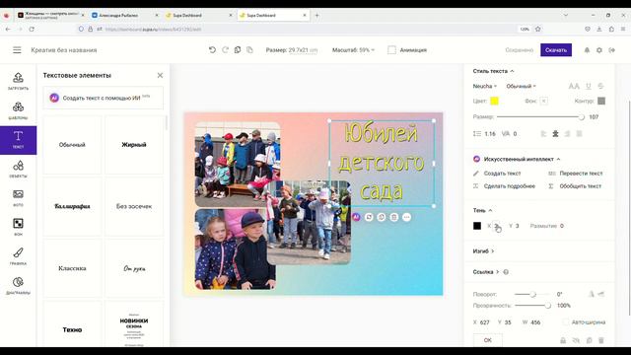Screen dimensions: 631x355
Task: Add the Классика text preset
Action: 72,268
